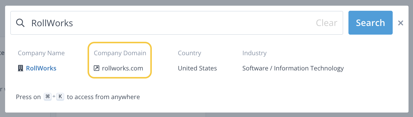Open the rollworks.com domain link
This screenshot has height=117, width=413.
123,68
